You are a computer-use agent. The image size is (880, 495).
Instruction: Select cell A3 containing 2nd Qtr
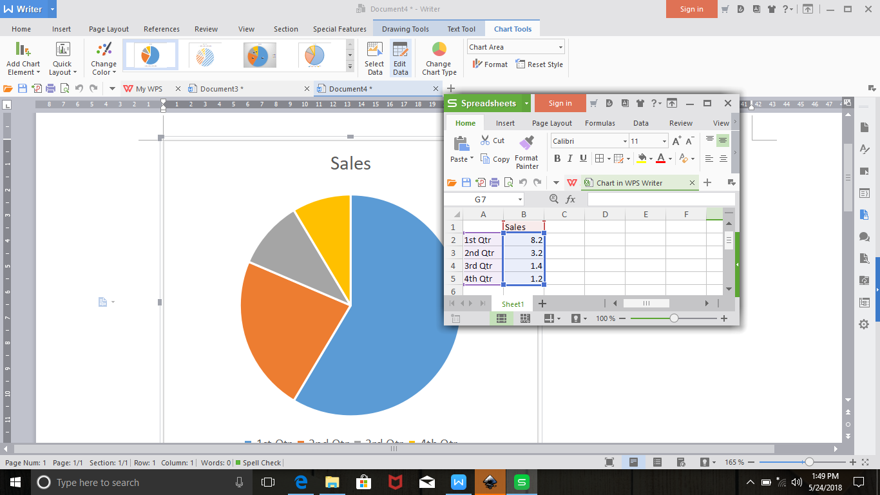pos(482,253)
